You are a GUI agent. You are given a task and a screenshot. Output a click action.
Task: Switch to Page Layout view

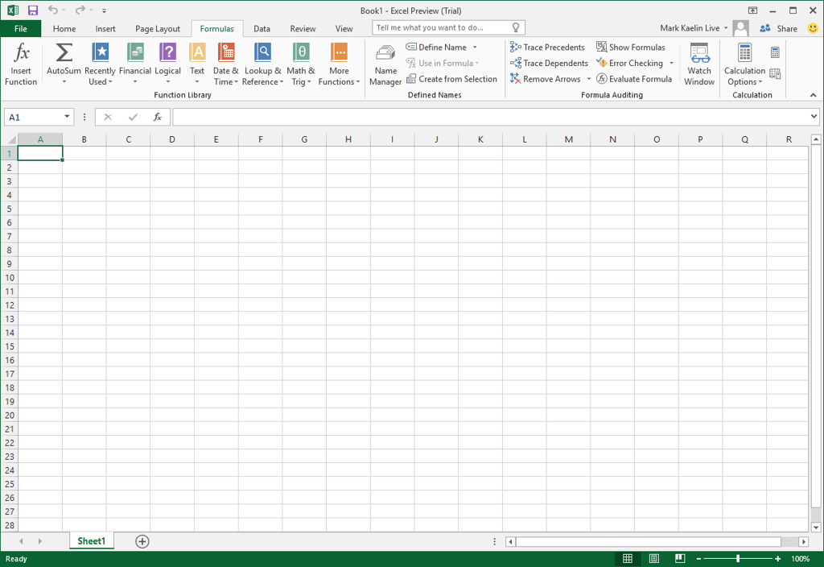(x=653, y=559)
